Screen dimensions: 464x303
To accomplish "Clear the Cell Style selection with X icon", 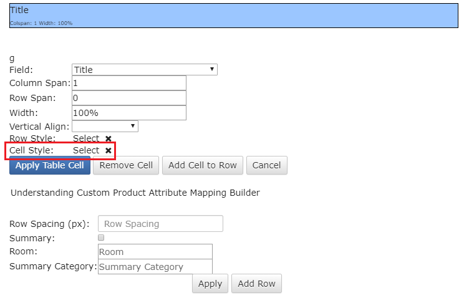I will pyautogui.click(x=109, y=150).
